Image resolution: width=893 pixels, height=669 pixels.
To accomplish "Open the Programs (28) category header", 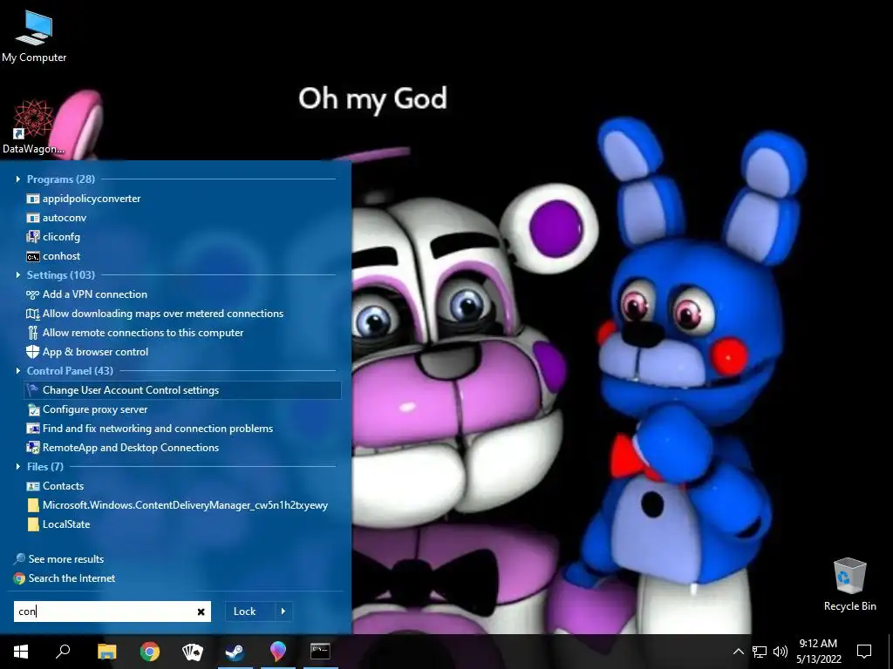I will coord(61,179).
